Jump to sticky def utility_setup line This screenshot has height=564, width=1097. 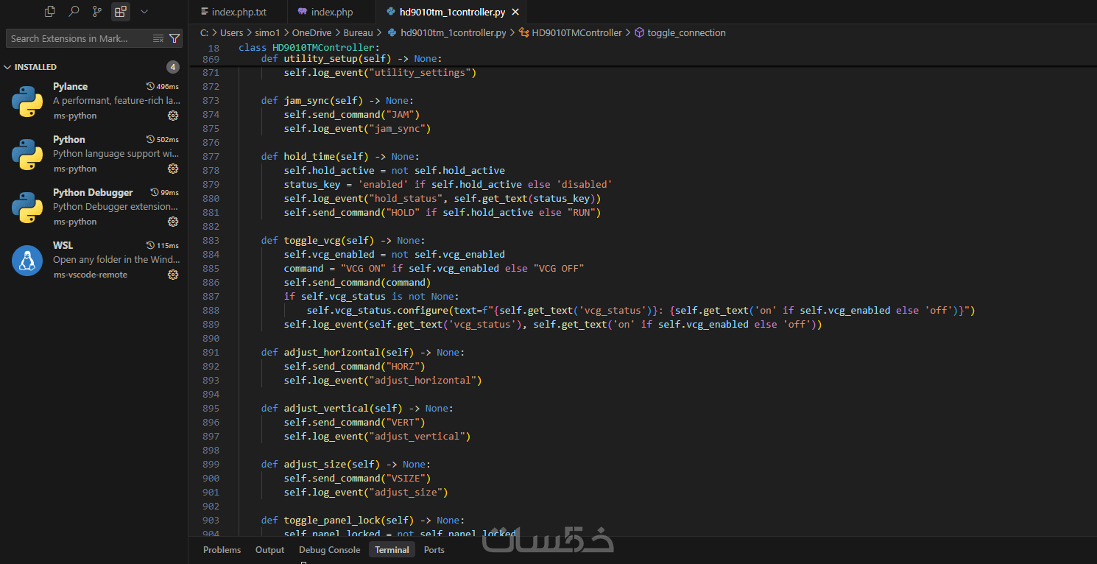point(351,59)
